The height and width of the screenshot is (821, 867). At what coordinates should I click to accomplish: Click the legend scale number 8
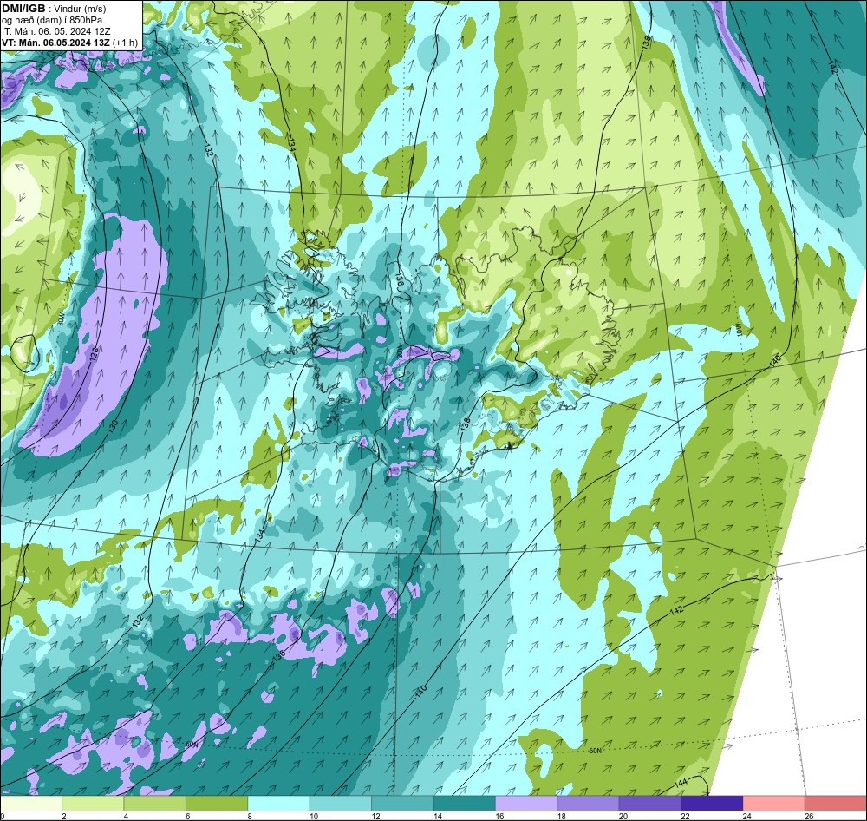click(x=250, y=816)
